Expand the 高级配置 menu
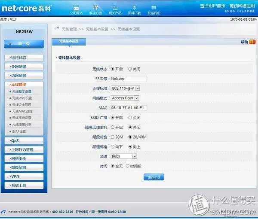The width and height of the screenshot is (258, 219). click(24, 167)
